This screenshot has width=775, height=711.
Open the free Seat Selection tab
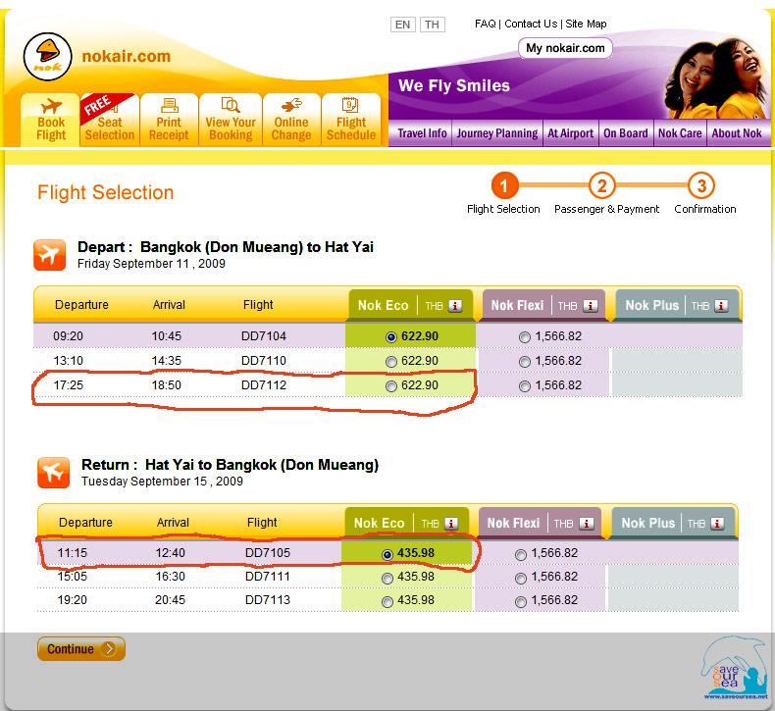tap(109, 121)
